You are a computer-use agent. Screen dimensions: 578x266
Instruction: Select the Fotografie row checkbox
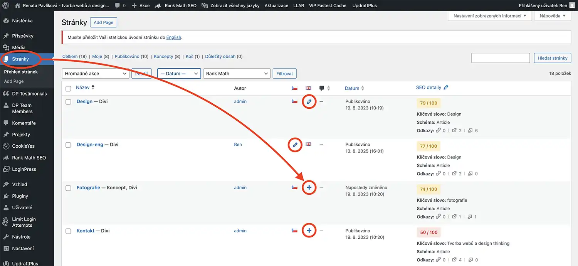click(68, 188)
